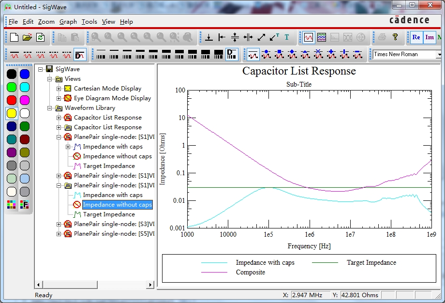Open the font color F palette icon

click(24, 204)
